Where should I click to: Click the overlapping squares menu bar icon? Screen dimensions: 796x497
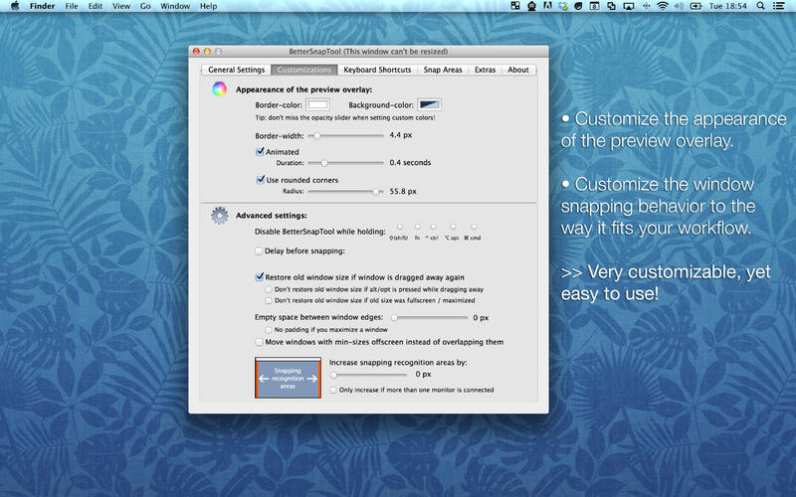611,6
